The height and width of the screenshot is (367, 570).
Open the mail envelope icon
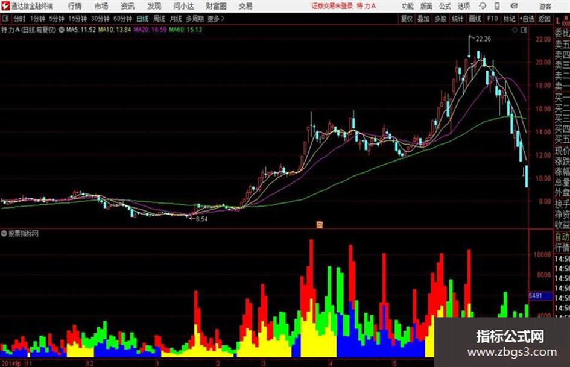(514, 6)
